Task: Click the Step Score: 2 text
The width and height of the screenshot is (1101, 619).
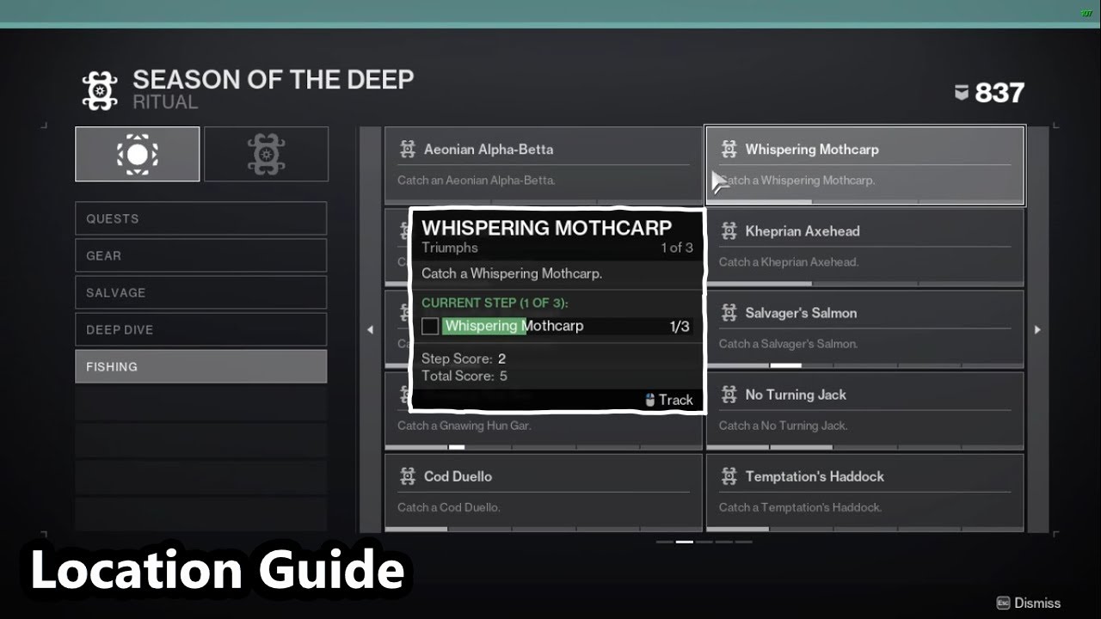Action: click(x=464, y=359)
